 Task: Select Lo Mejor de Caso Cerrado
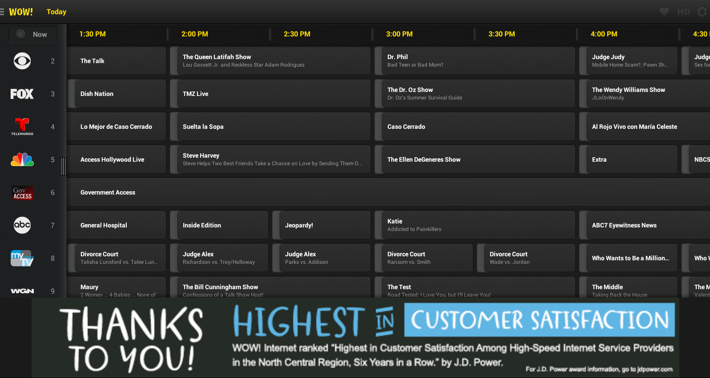[x=117, y=127]
